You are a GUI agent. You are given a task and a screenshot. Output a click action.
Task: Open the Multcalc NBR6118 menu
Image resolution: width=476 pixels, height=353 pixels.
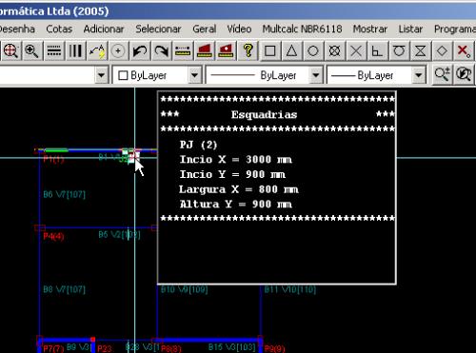(302, 29)
